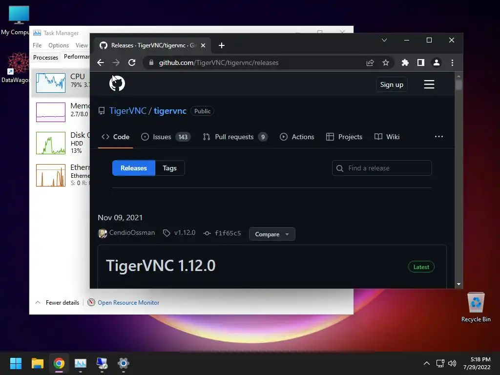Open the TigerVNC organization link
Viewport: 500px width, 375px height.
[127, 111]
